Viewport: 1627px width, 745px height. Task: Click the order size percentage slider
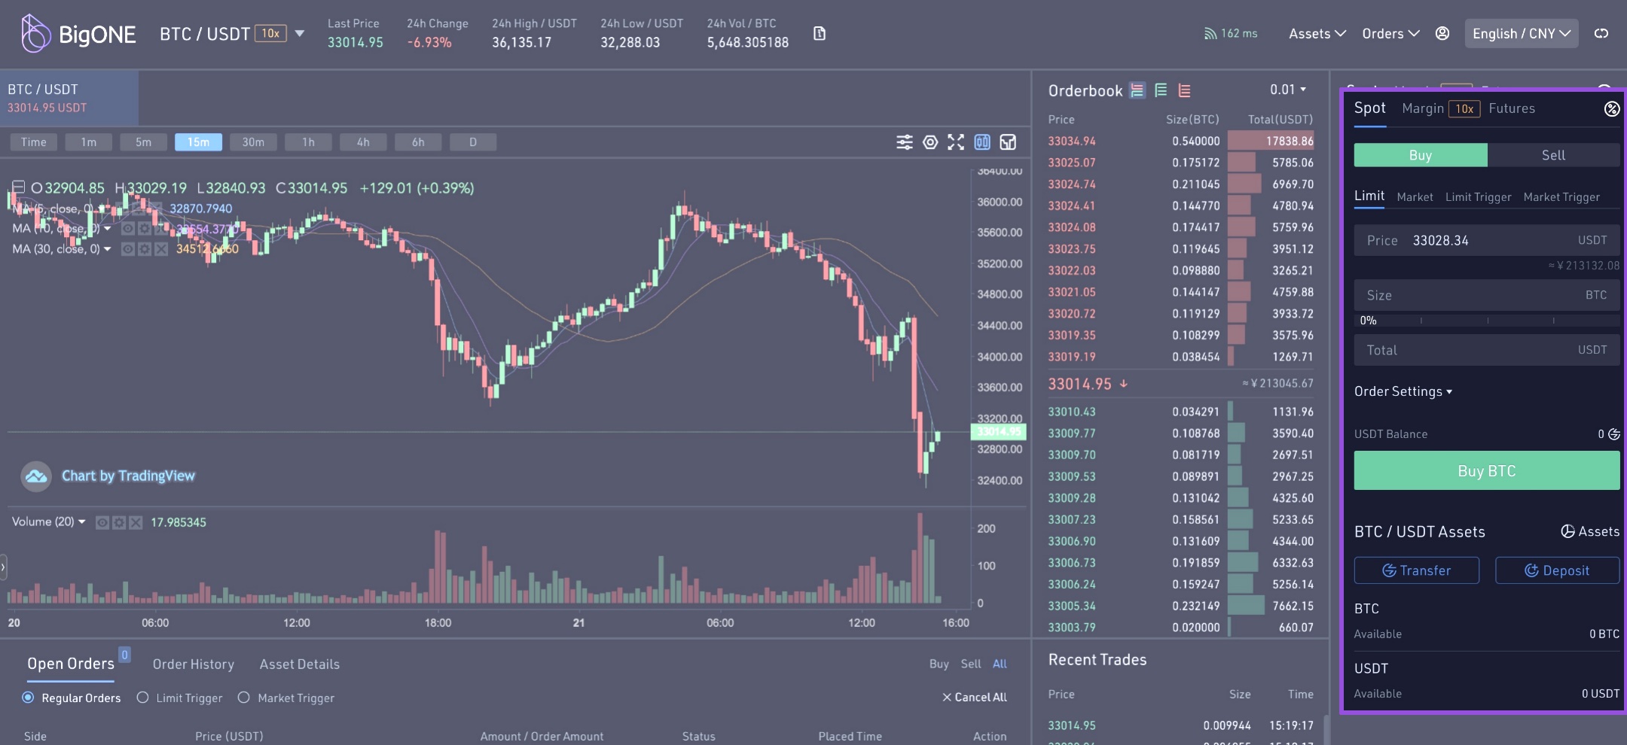click(1486, 321)
